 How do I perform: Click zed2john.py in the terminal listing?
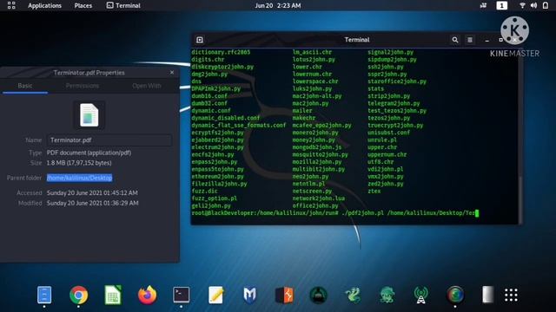(386, 184)
